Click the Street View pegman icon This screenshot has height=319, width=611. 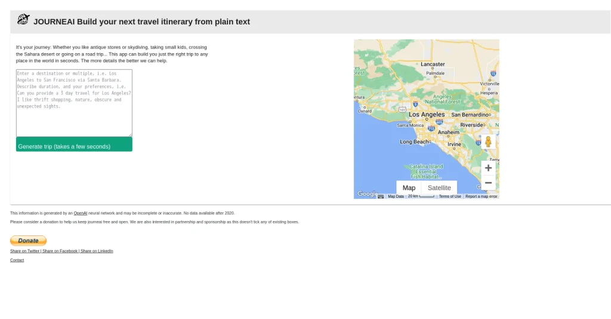[488, 142]
